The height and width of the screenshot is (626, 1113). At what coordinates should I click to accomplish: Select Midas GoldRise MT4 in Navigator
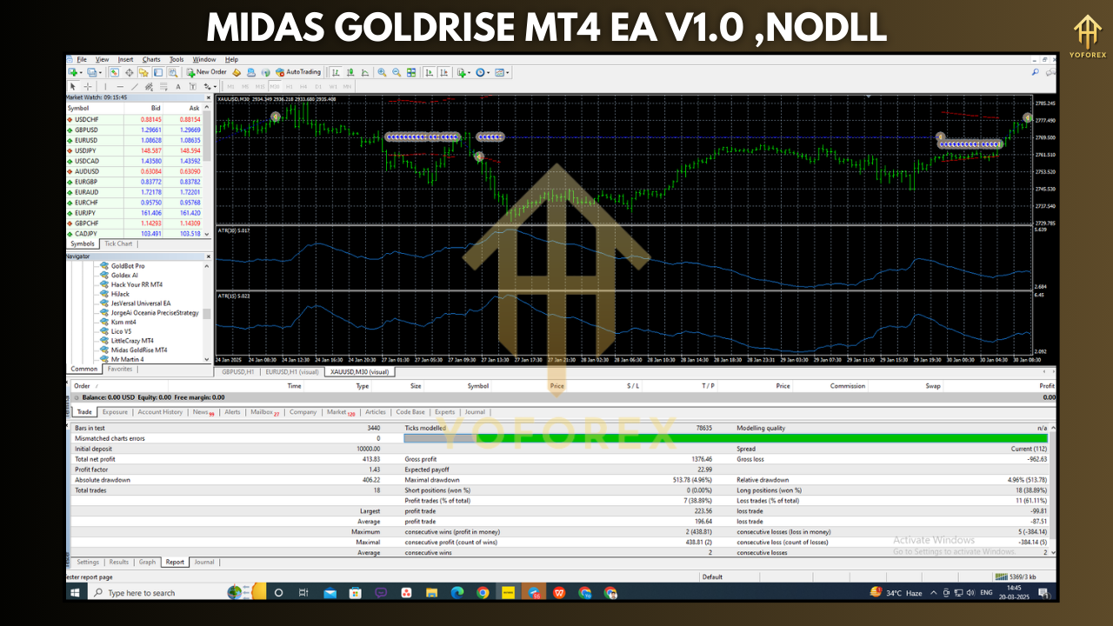pos(139,350)
